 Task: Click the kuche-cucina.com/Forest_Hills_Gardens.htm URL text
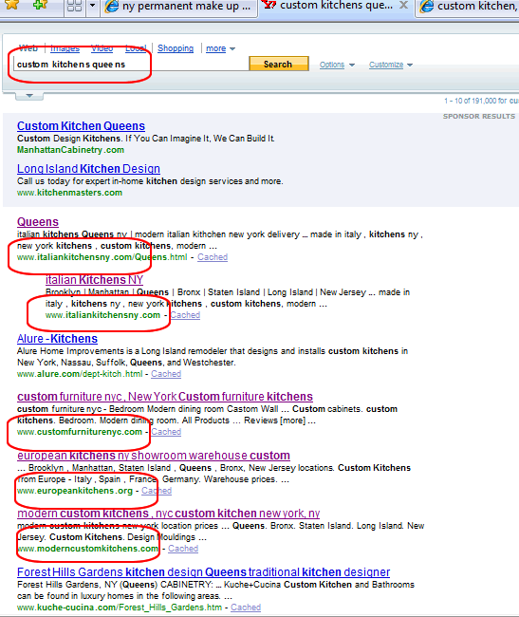click(x=120, y=608)
